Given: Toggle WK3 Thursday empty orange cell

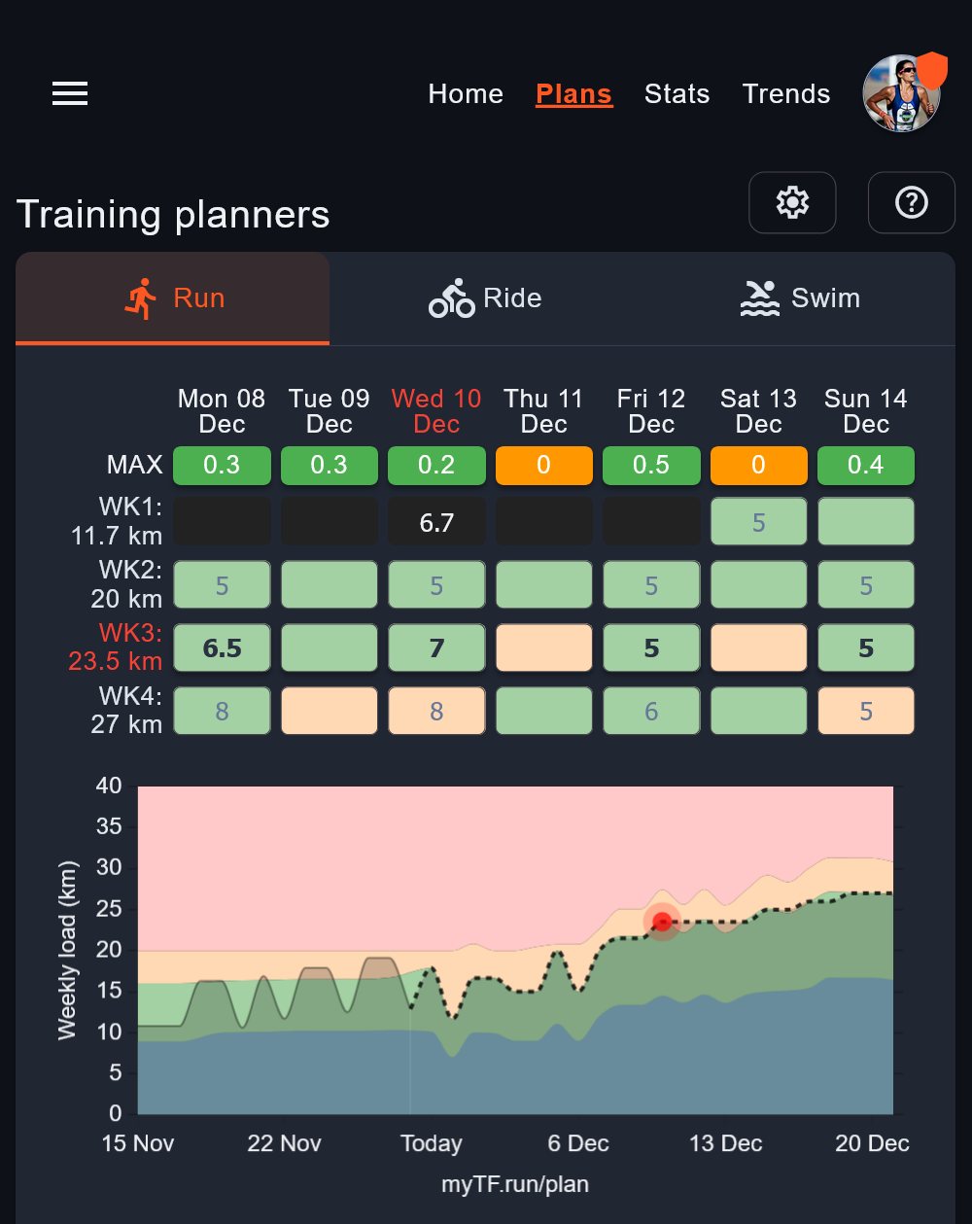Looking at the screenshot, I should pos(543,648).
